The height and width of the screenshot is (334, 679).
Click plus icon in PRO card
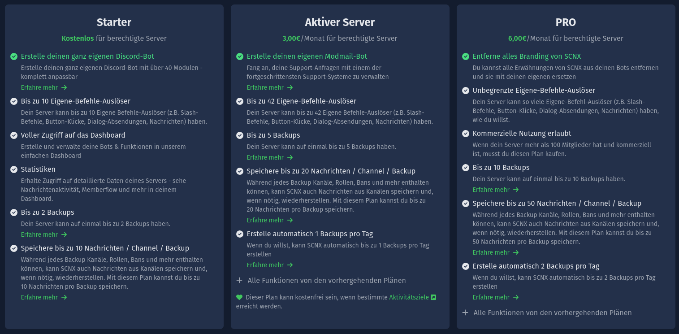pyautogui.click(x=465, y=313)
